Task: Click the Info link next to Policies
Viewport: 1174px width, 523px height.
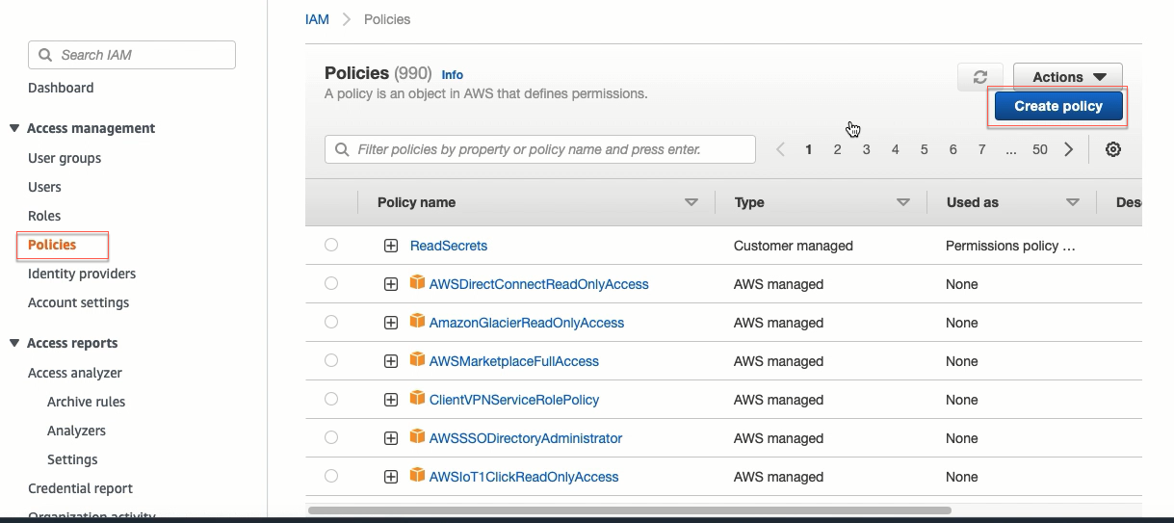Action: (x=452, y=74)
